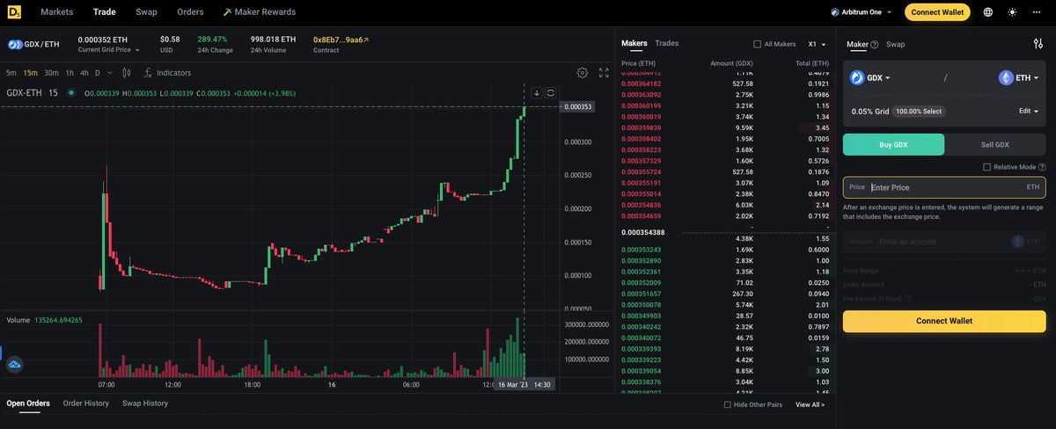Select the 1h timeframe
This screenshot has height=429, width=1056.
[70, 73]
